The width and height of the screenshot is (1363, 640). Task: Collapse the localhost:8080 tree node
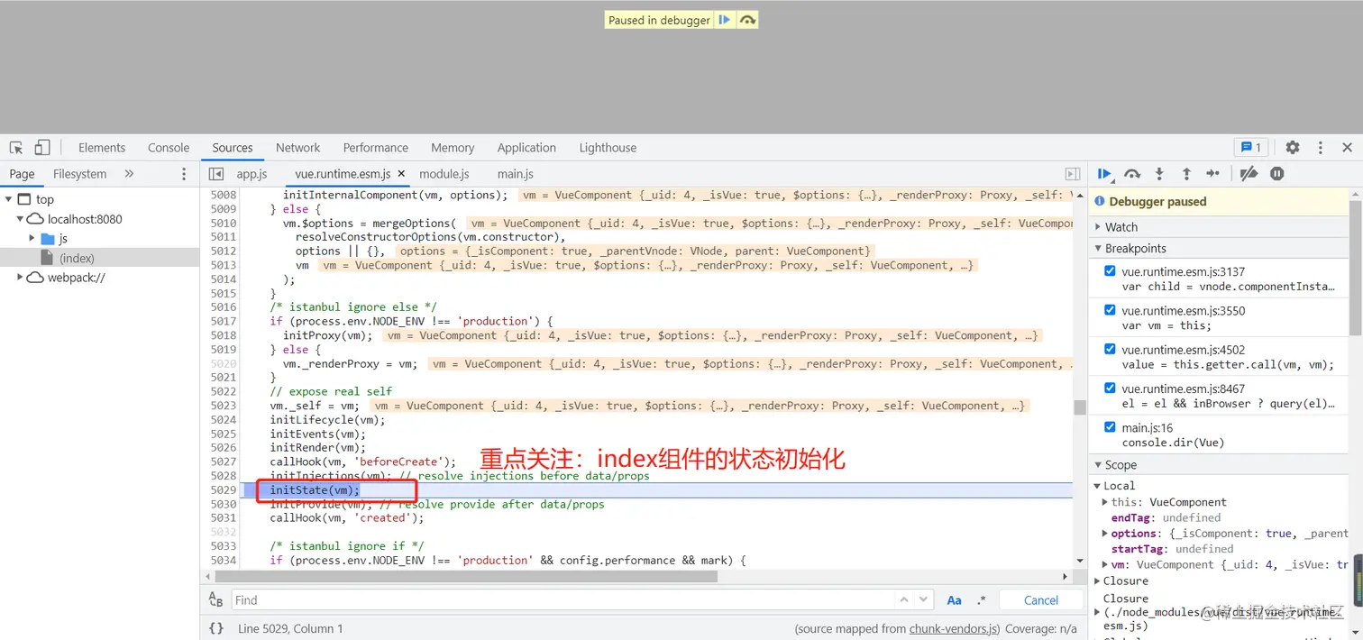[x=20, y=219]
